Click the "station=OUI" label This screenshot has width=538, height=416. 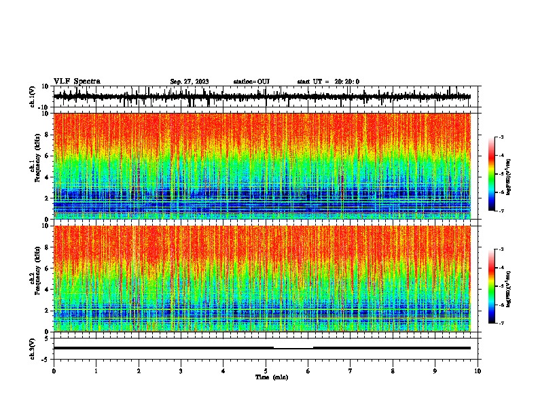[251, 82]
